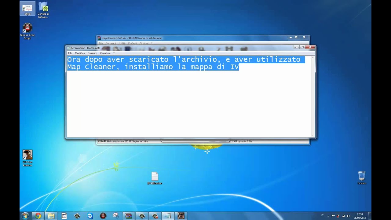Open the File menu in the WinRAR window
Image resolution: width=391 pixels, height=220 pixels.
(101, 43)
